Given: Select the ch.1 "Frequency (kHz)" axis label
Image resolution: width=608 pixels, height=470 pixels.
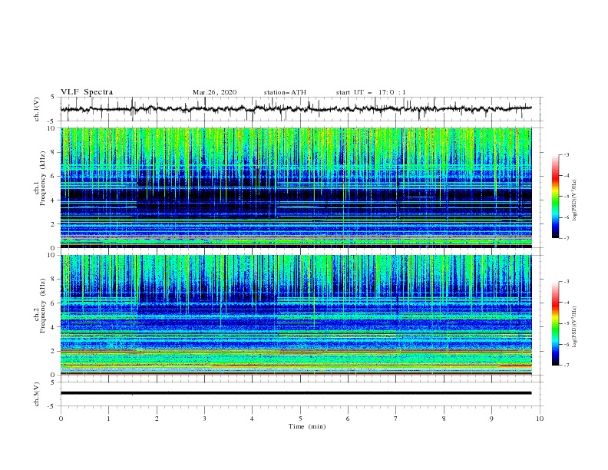Looking at the screenshot, I should [43, 179].
